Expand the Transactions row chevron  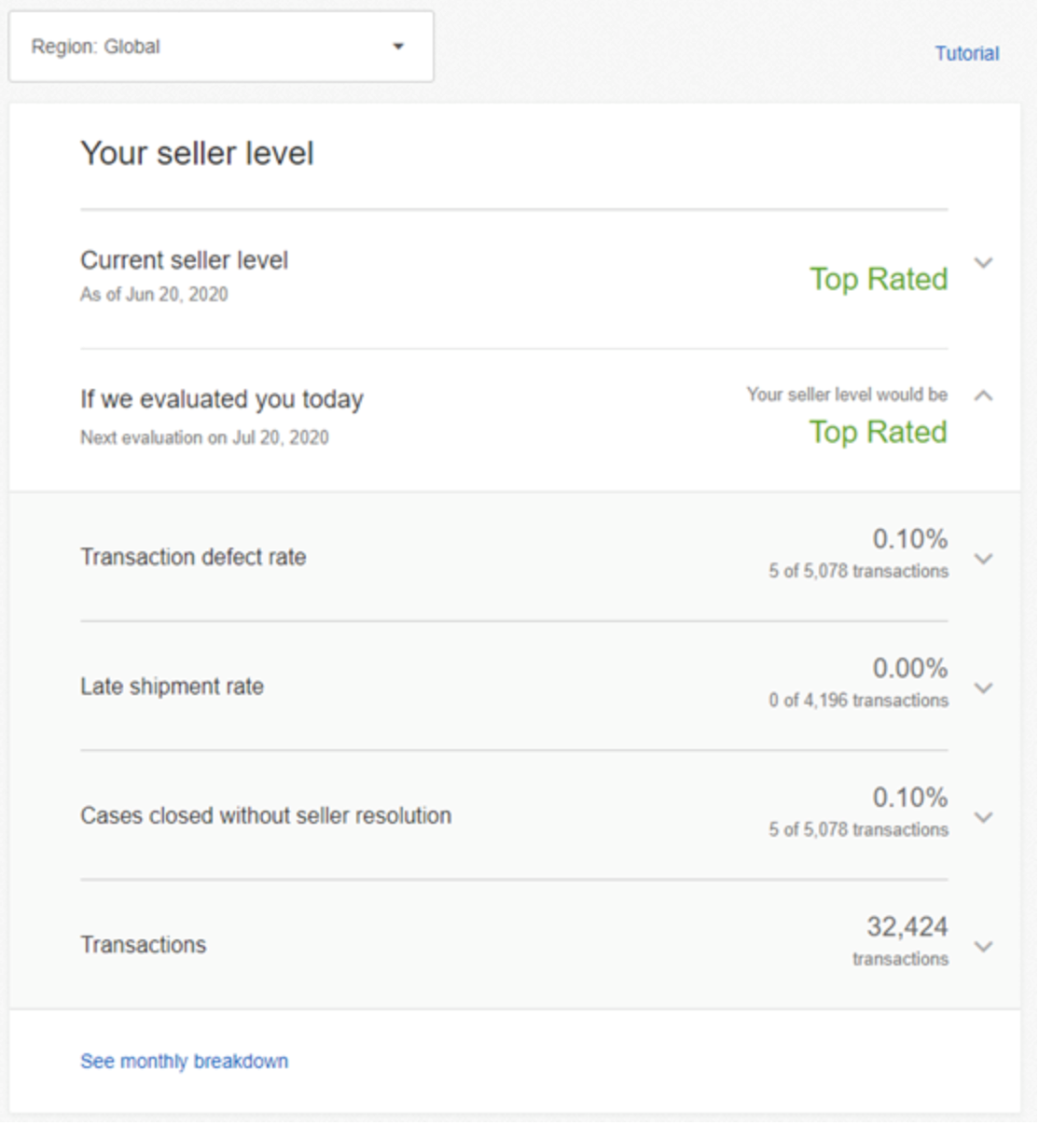coord(983,947)
